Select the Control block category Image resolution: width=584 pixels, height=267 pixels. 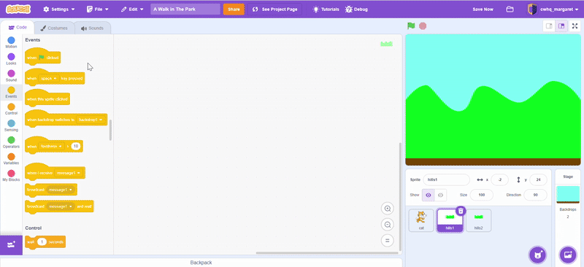[x=11, y=109]
